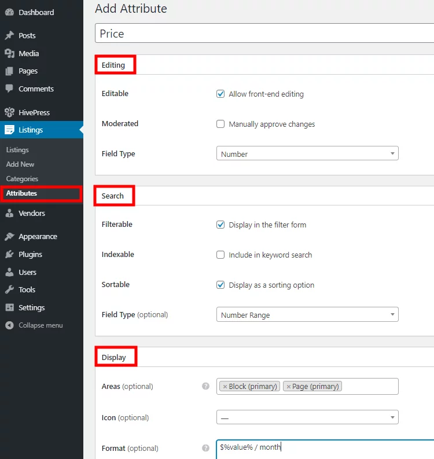Uncheck Display in the filter form
This screenshot has height=459, width=434.
pyautogui.click(x=220, y=225)
